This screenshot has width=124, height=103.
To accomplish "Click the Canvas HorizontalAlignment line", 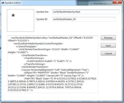I will (55, 70).
